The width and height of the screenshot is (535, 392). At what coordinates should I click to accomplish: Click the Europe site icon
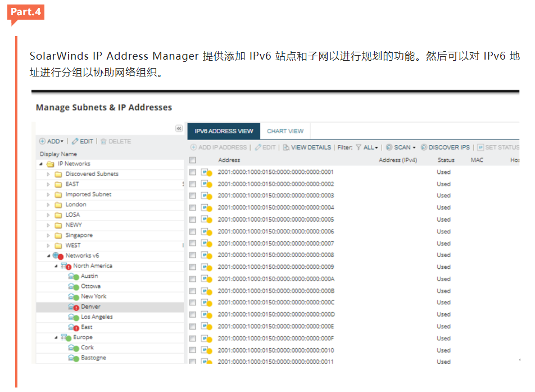tap(66, 337)
